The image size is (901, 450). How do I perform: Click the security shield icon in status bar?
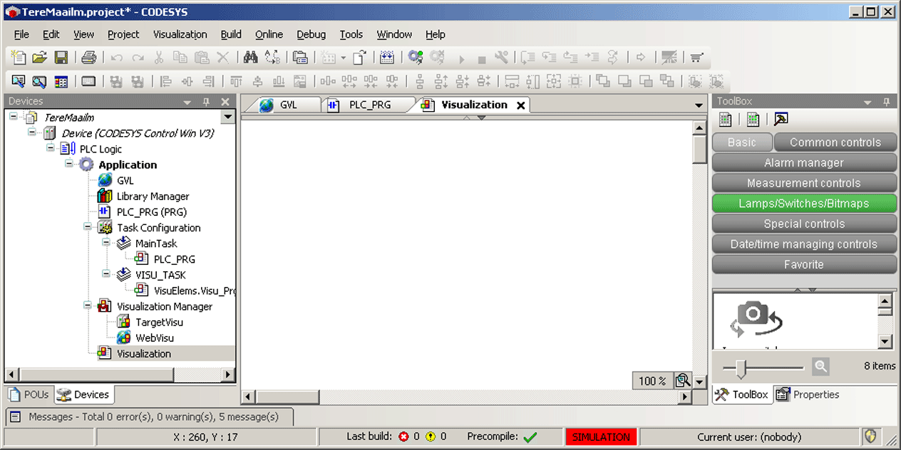870,436
